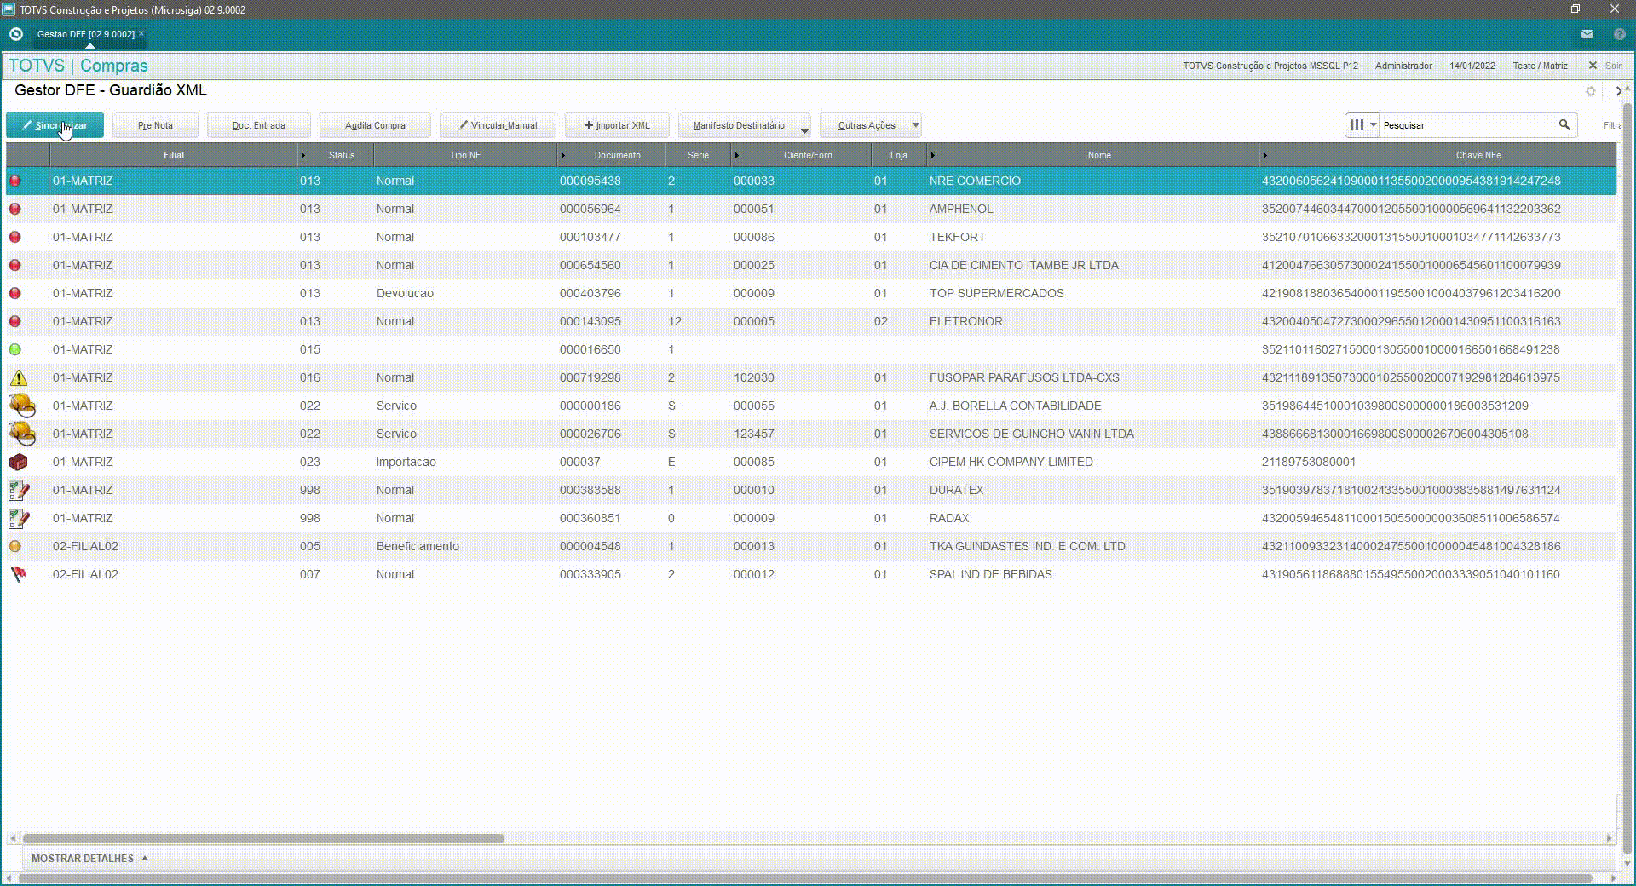Expand the Outras Ações dropdown arrow

pos(916,125)
